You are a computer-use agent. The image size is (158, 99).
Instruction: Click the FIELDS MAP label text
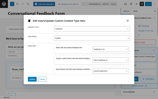(32, 46)
